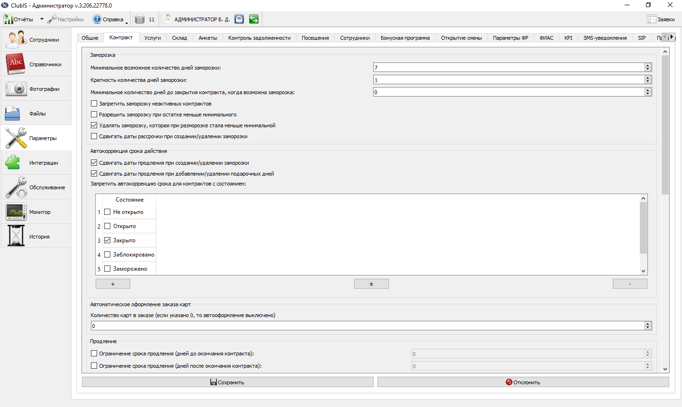
Task: Open Справочники book icon in sidebar
Action: pyautogui.click(x=15, y=64)
